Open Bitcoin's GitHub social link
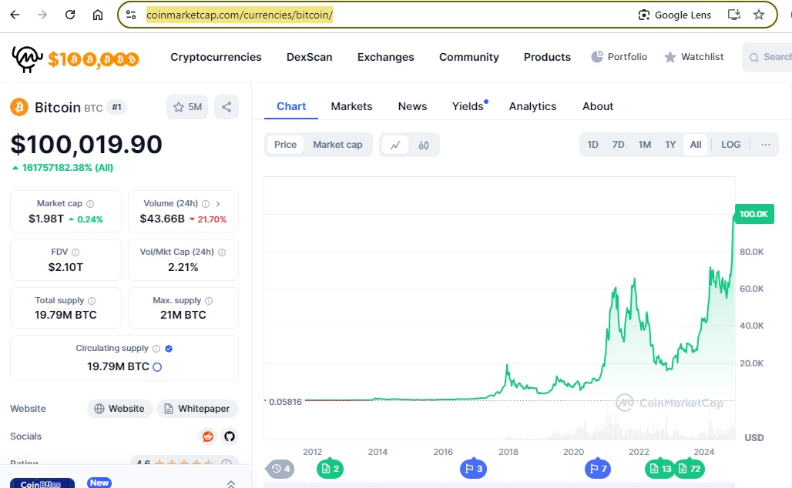 point(230,436)
